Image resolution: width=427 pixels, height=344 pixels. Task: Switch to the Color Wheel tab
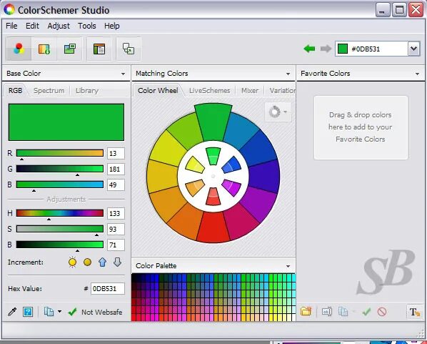coord(158,90)
